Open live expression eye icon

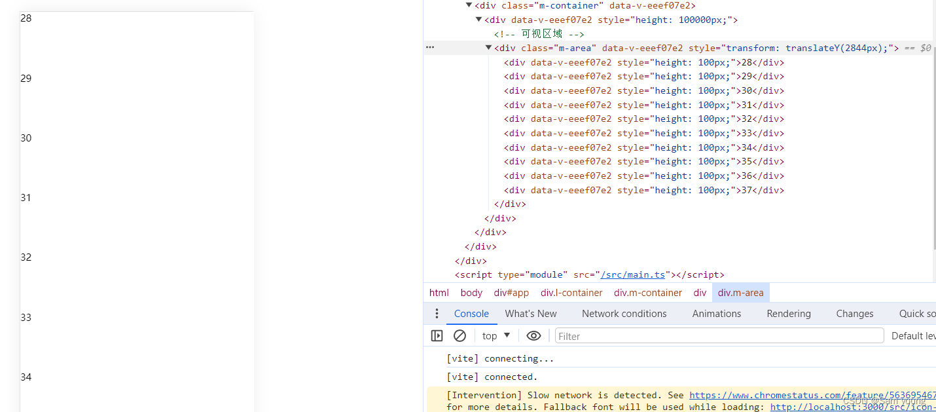tap(533, 336)
